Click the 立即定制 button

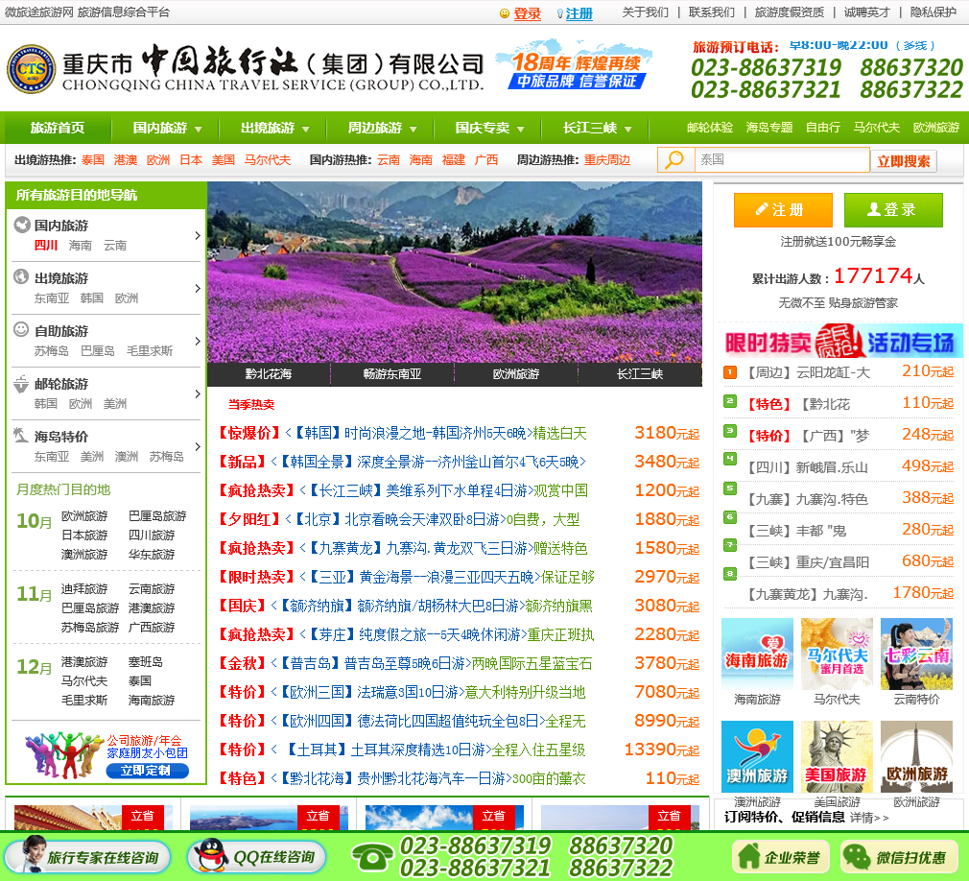[147, 771]
